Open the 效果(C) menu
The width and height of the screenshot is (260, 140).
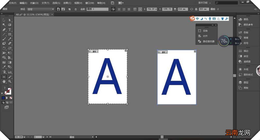(67, 3)
